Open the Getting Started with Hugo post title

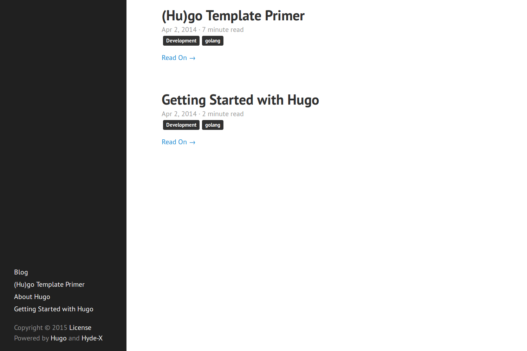tap(240, 100)
